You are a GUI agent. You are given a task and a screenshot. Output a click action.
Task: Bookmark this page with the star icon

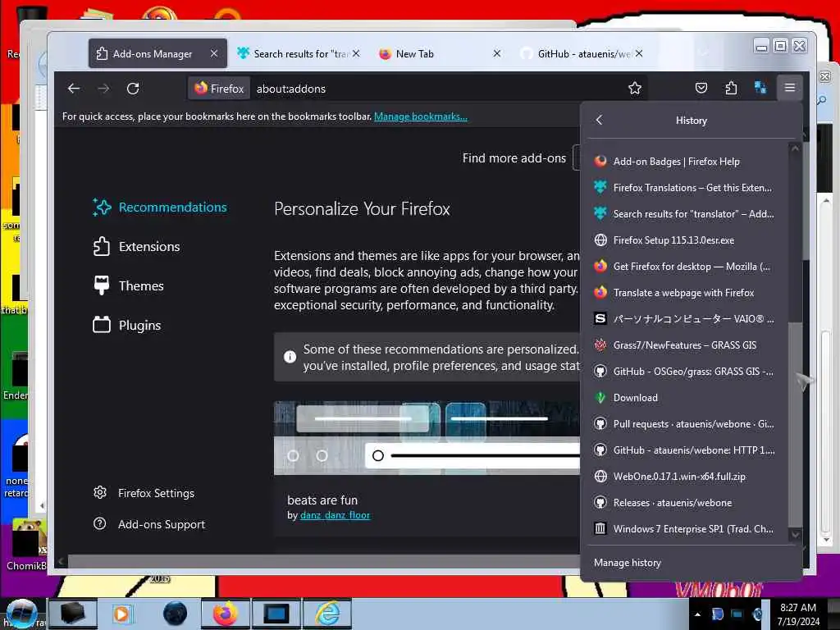pyautogui.click(x=635, y=89)
